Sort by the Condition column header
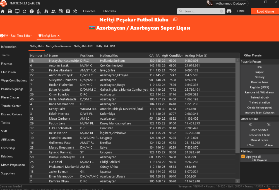Screen dimensions: 279x190 176,56
